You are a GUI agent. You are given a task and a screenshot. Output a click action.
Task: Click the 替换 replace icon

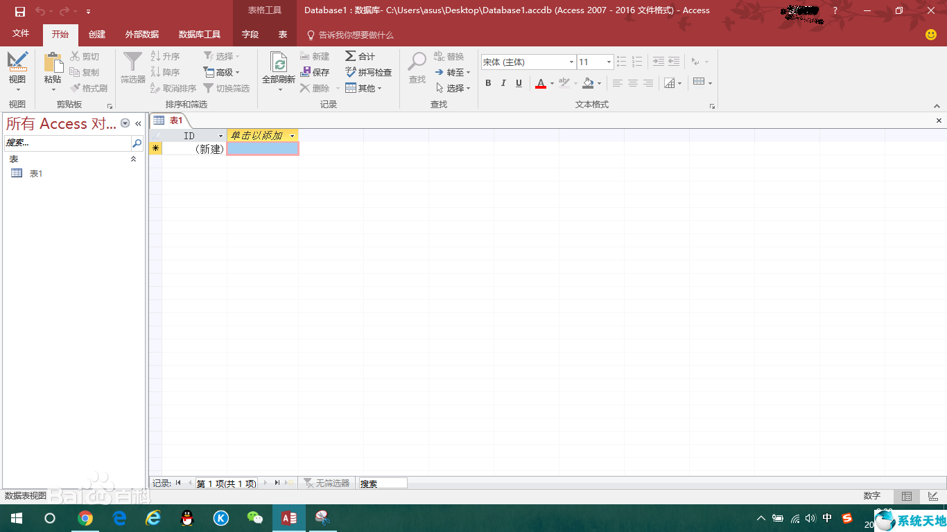440,56
